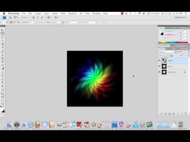Click the rainbow starburst canvas image
The width and height of the screenshot is (190, 142).
coord(95,78)
